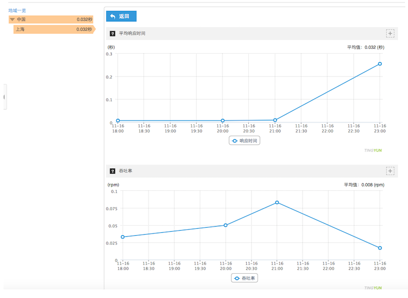
Task: Click the 18:00 point on throughput chart
Action: pos(123,237)
